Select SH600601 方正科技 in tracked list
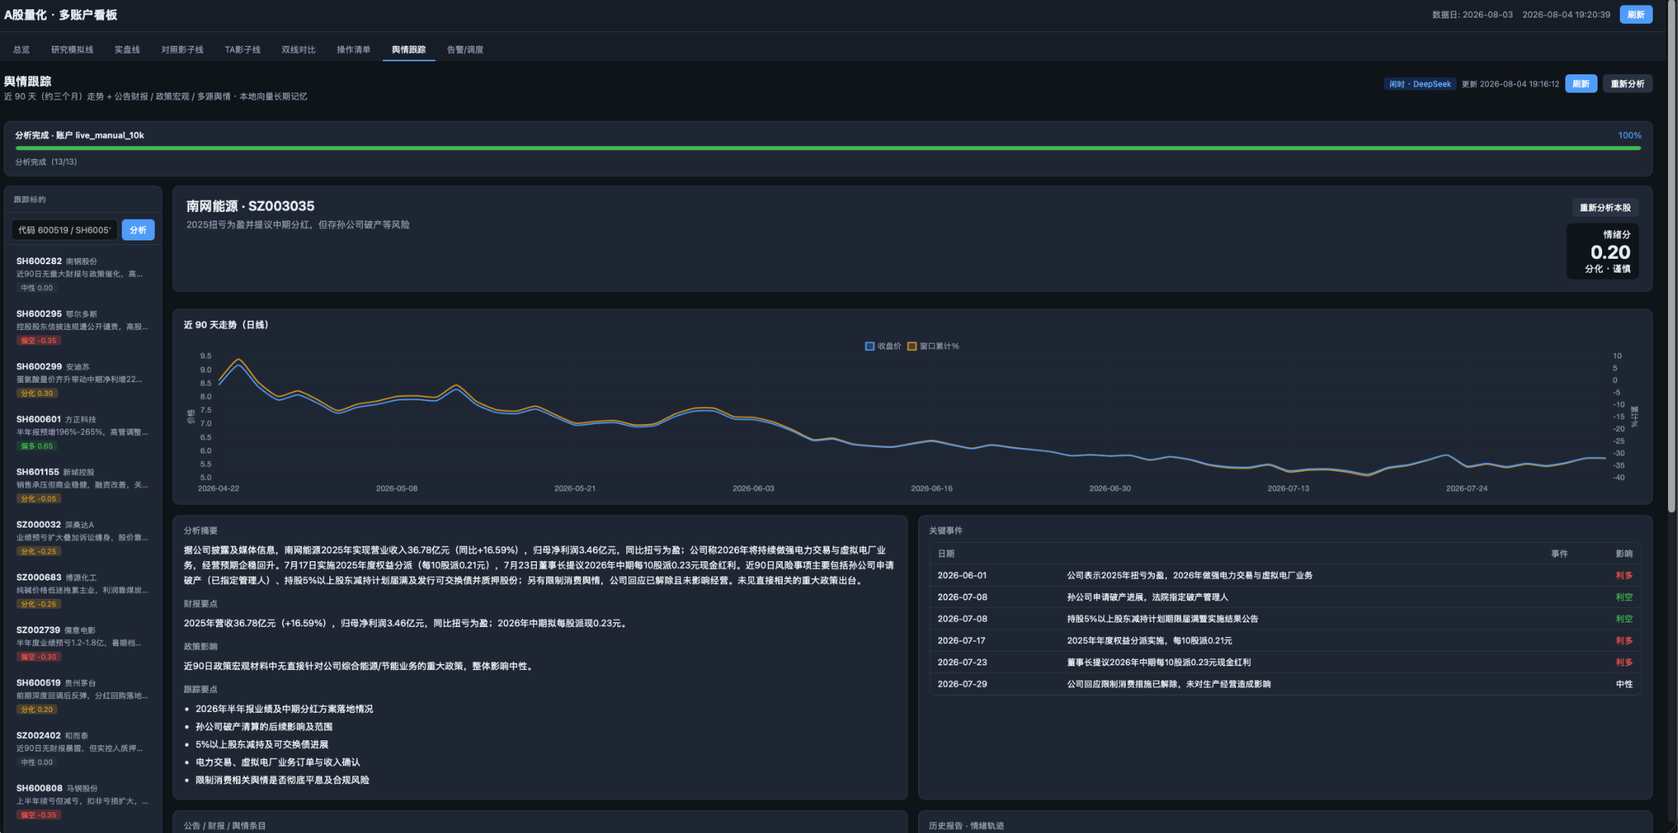 [x=83, y=432]
